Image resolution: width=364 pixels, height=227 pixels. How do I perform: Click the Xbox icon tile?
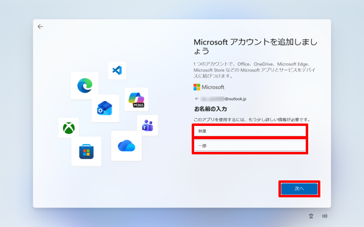pyautogui.click(x=69, y=128)
